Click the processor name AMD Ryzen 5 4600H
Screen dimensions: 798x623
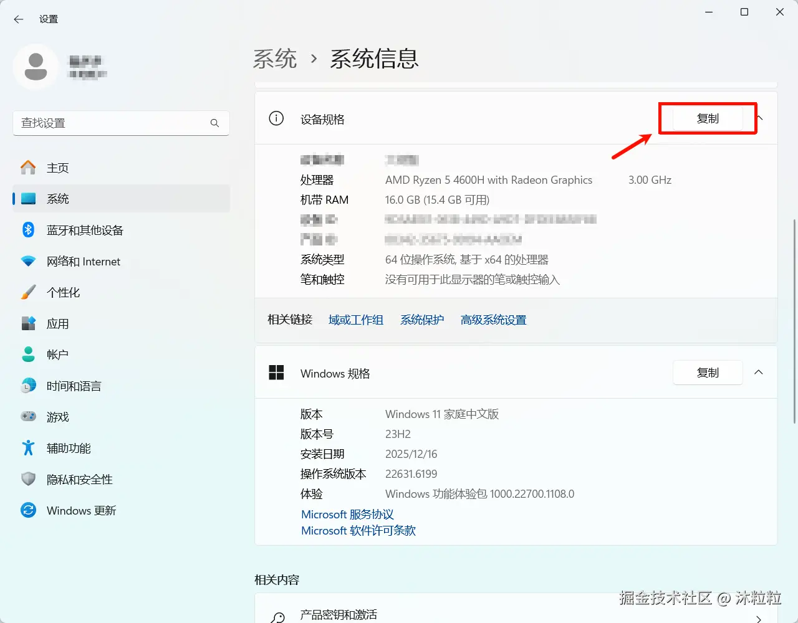pyautogui.click(x=489, y=180)
